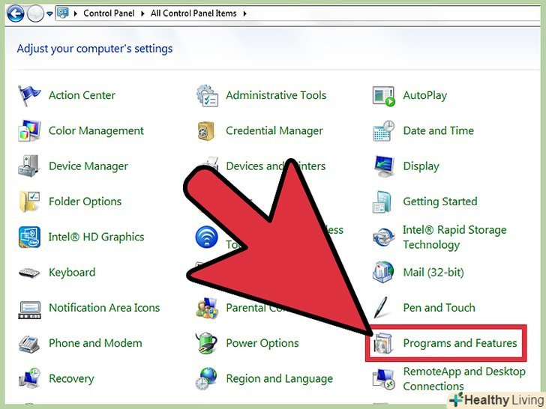Open the Intel Rapid Storage Technology icon
The image size is (546, 409).
[384, 237]
